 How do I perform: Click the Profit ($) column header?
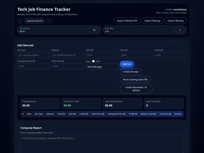[133, 114]
